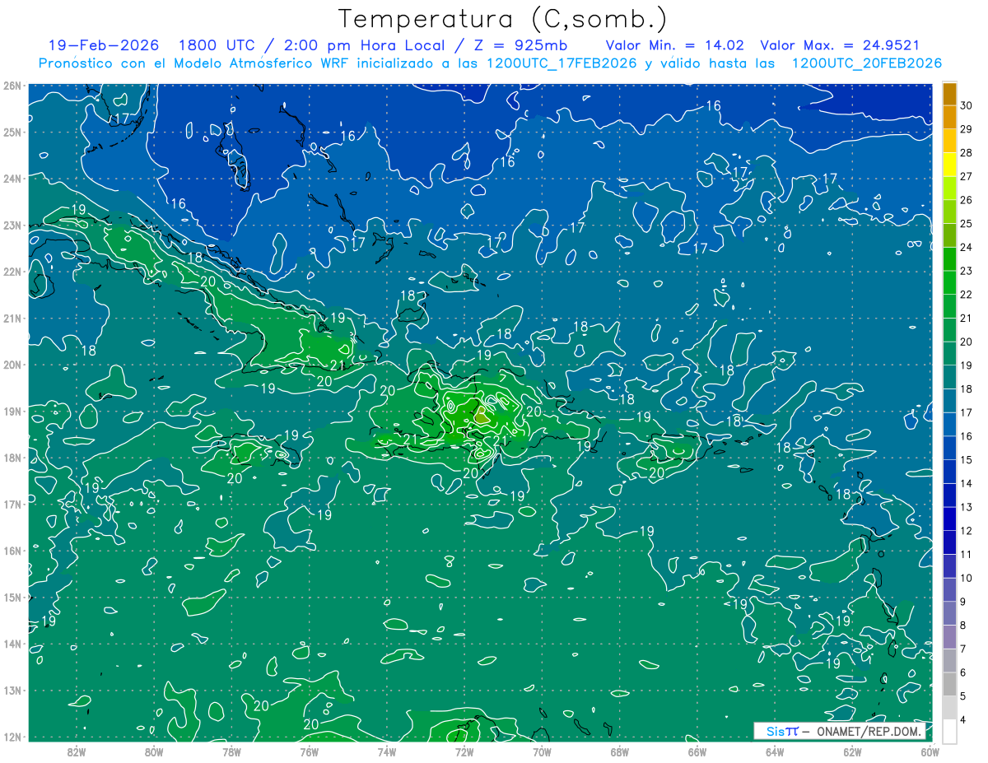Click the '30' value on the color scale
This screenshot has height=763, width=988.
coord(967,105)
